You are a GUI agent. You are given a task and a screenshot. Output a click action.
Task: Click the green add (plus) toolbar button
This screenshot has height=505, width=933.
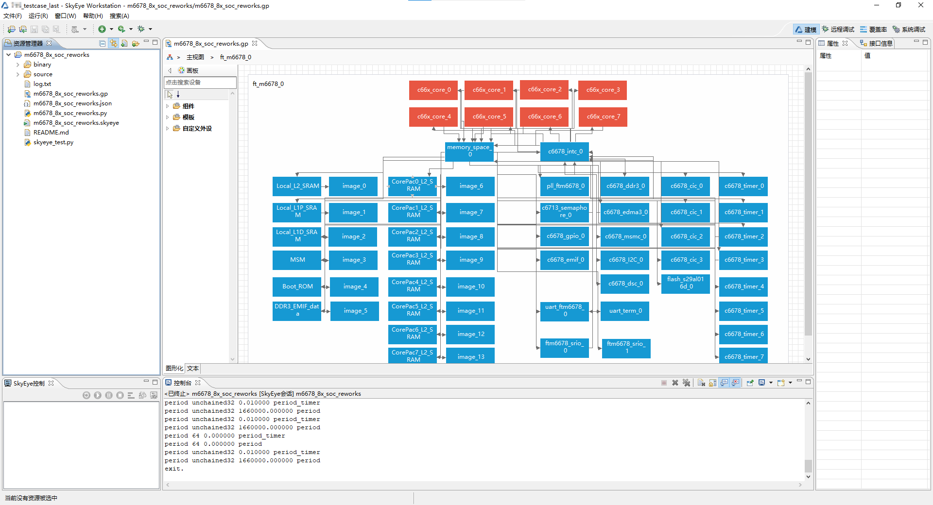coord(102,29)
